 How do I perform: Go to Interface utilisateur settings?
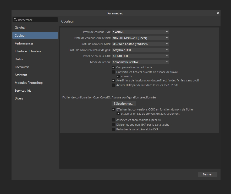(x=35, y=51)
